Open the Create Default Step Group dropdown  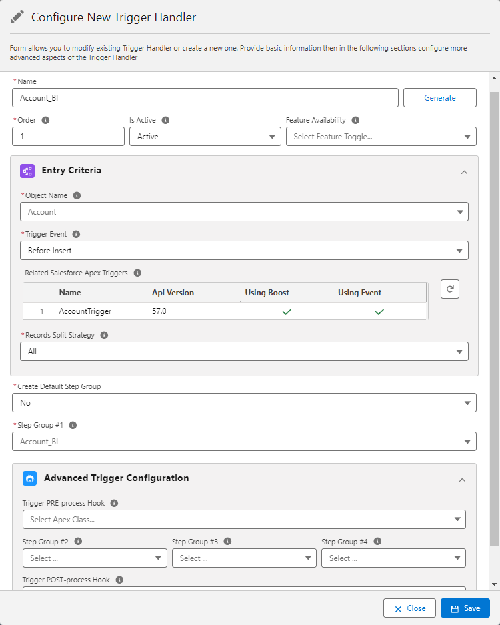244,403
